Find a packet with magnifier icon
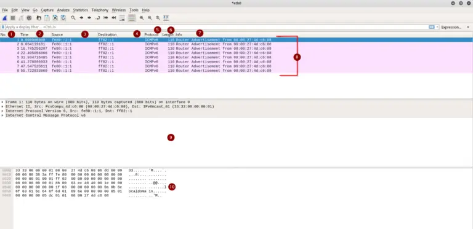 [x=73, y=18]
